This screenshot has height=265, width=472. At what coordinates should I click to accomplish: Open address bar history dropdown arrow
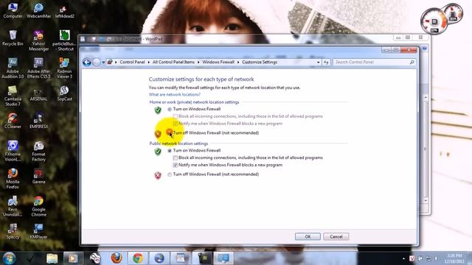[x=318, y=62]
